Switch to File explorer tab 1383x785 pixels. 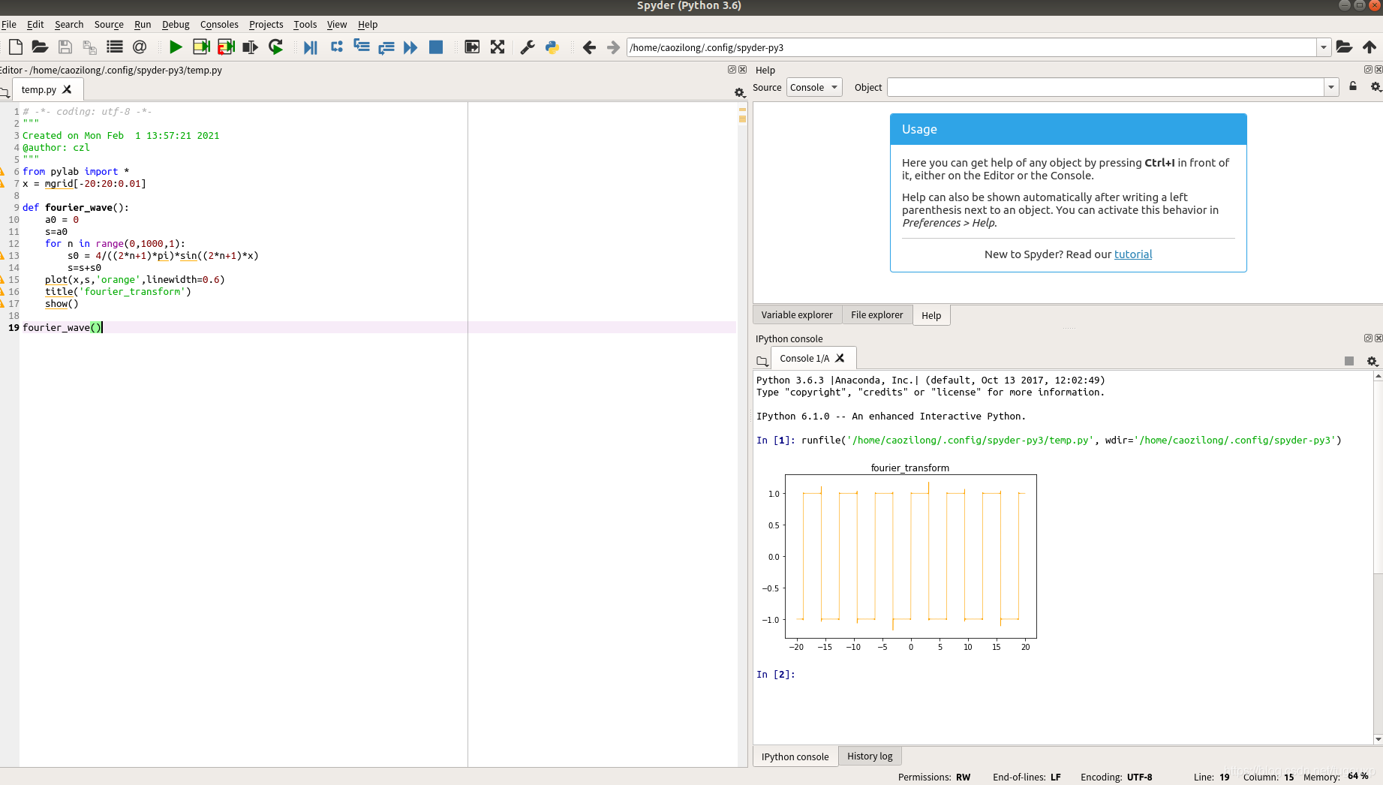click(x=876, y=314)
